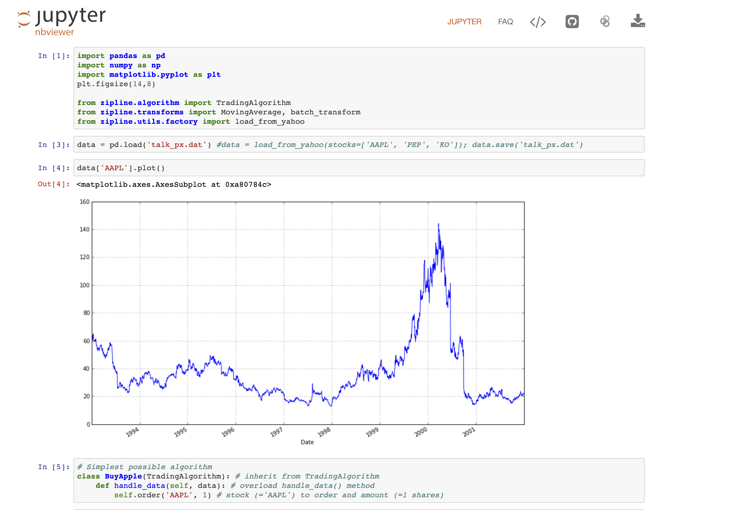Open the JUPYTER nav link
The height and width of the screenshot is (510, 732).
click(x=464, y=22)
